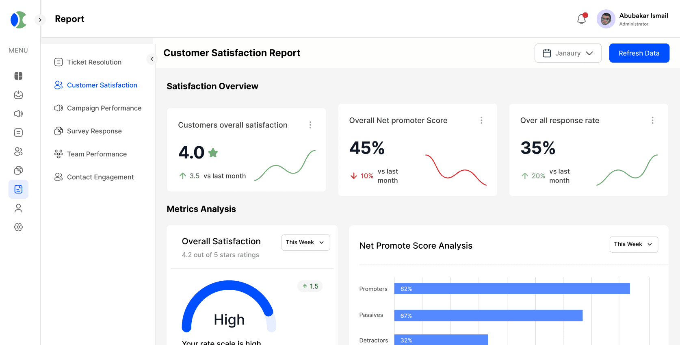
Task: Open the pie chart icon in the sidebar
Action: 18,170
